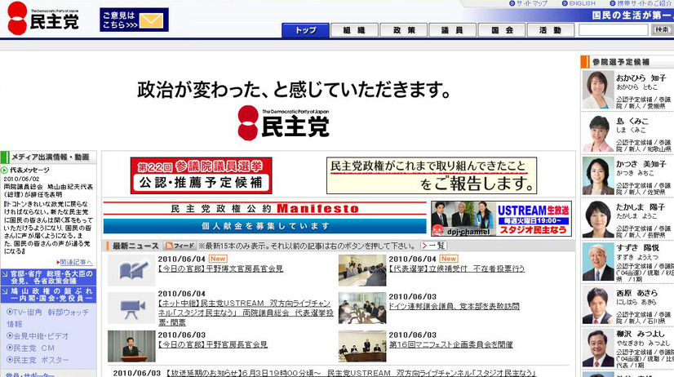Image resolution: width=674 pixels, height=377 pixels.
Task: Open the 民主党 ポスター link
Action: [38, 360]
